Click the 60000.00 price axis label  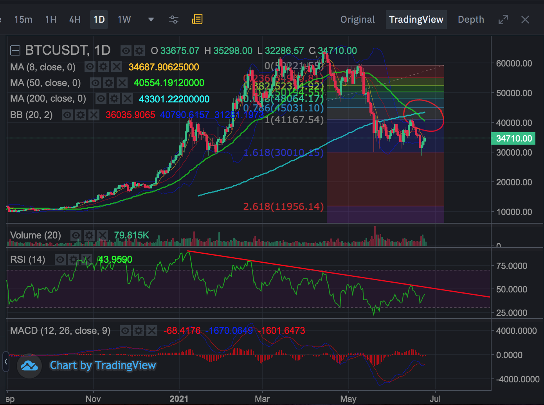[514, 63]
